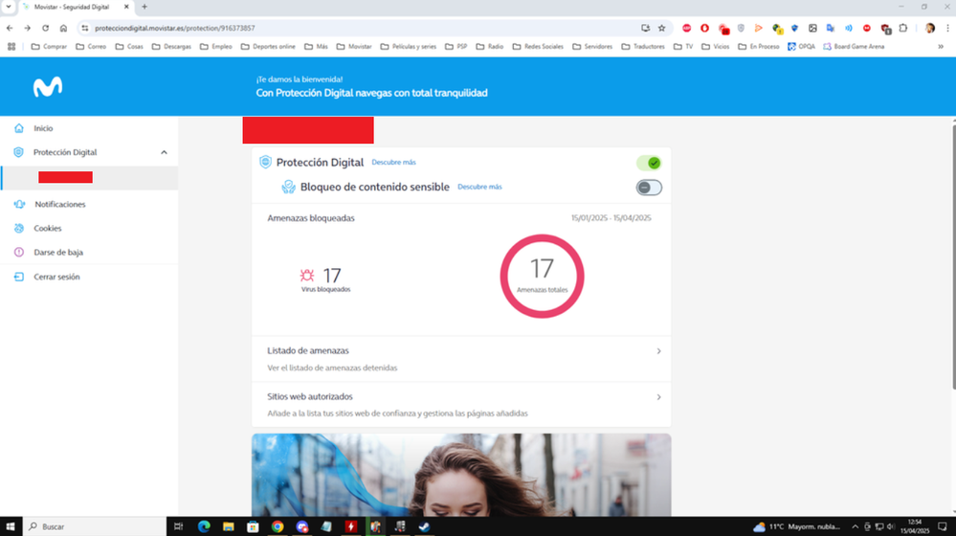Click the date range 15/01/2025 - 15/04/2025

click(x=611, y=217)
